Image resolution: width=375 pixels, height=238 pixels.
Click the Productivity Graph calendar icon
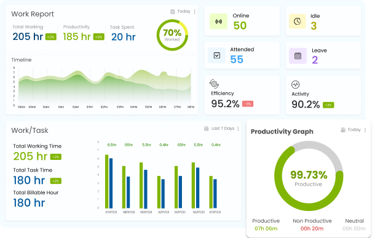pyautogui.click(x=343, y=130)
